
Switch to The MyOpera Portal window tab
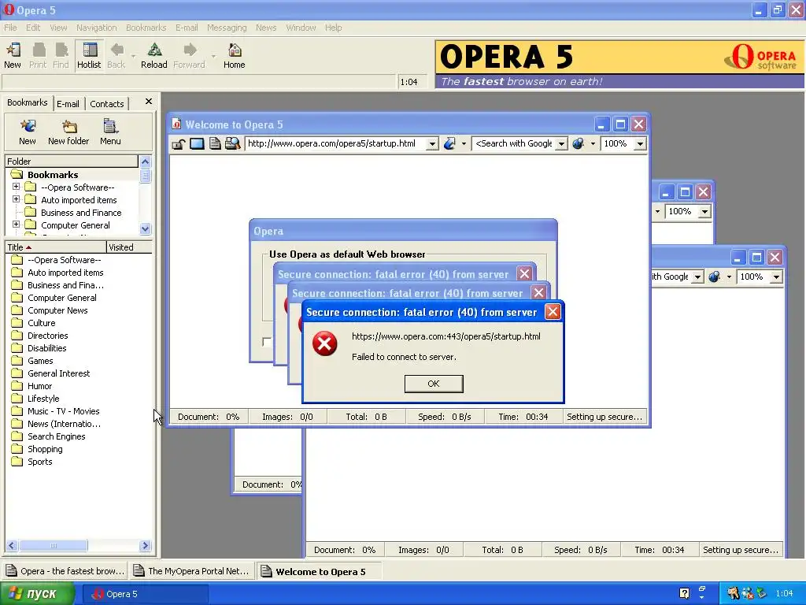click(x=192, y=571)
